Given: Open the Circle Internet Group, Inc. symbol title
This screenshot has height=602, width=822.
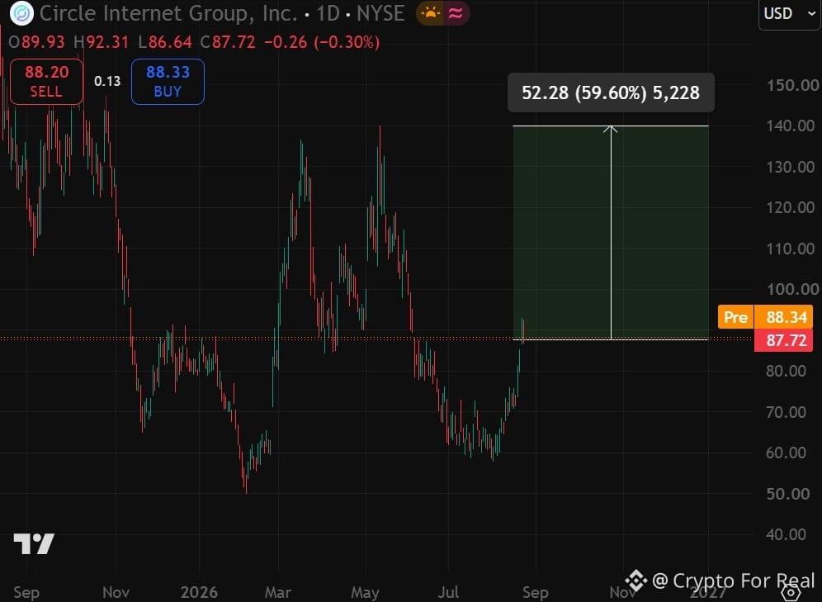Looking at the screenshot, I should (x=169, y=14).
